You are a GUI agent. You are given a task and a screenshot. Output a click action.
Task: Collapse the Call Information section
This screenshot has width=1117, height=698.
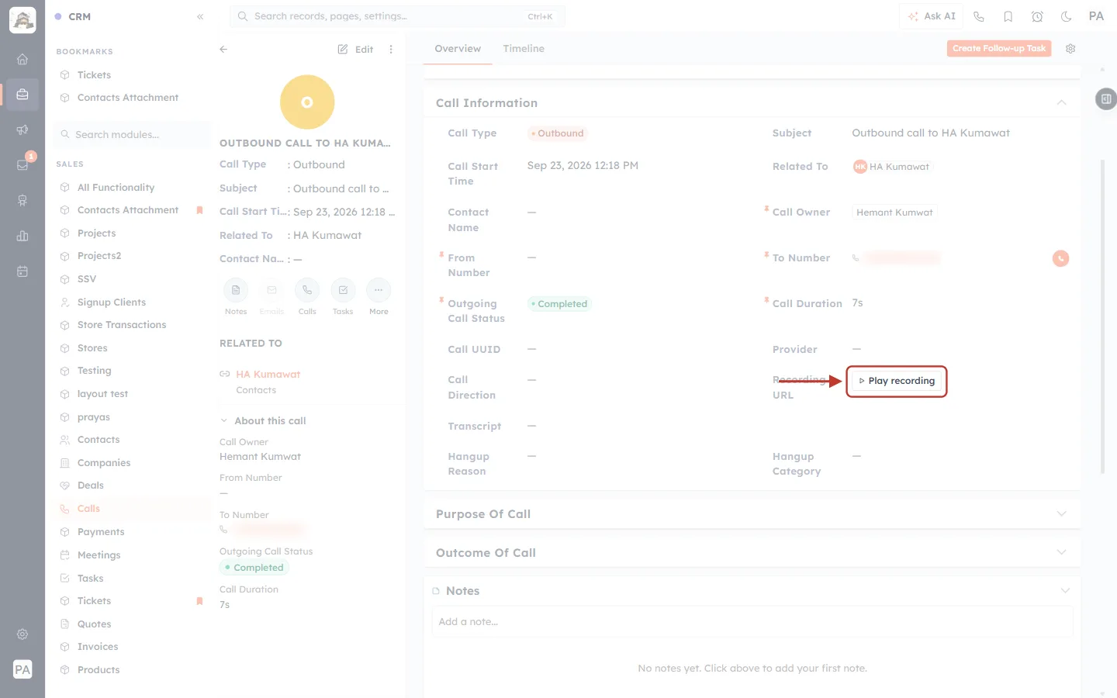(x=1061, y=102)
